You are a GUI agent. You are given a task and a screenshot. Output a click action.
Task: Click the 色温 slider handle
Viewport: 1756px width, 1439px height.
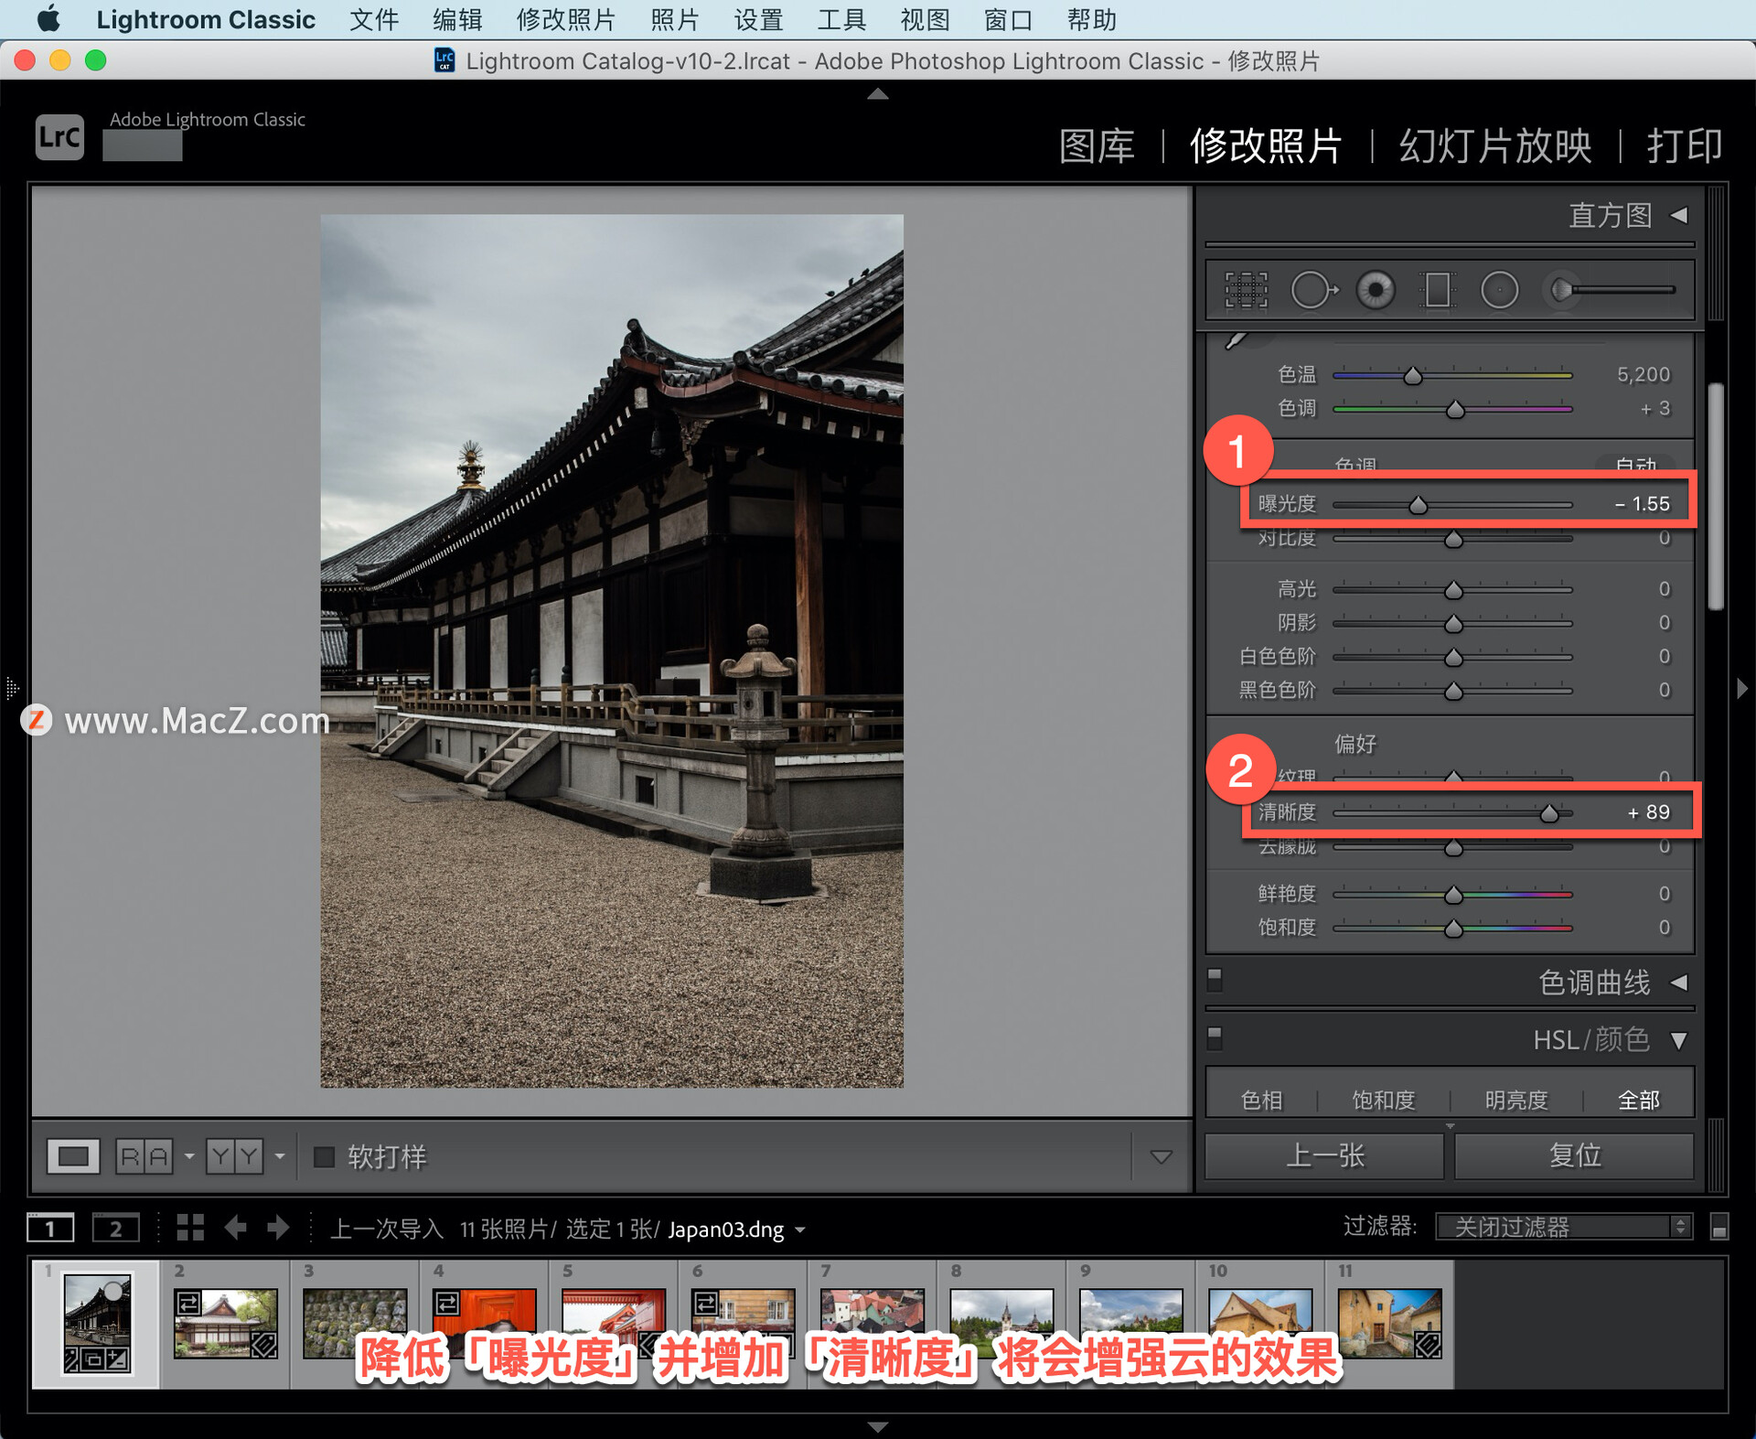(x=1413, y=376)
